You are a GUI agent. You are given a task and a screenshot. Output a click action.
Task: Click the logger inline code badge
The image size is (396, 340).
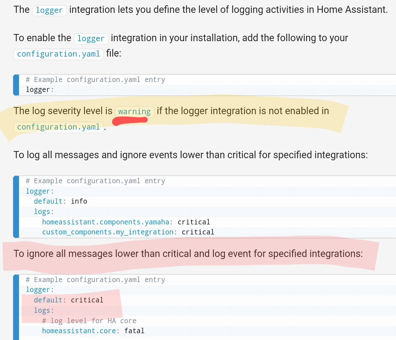click(x=49, y=10)
